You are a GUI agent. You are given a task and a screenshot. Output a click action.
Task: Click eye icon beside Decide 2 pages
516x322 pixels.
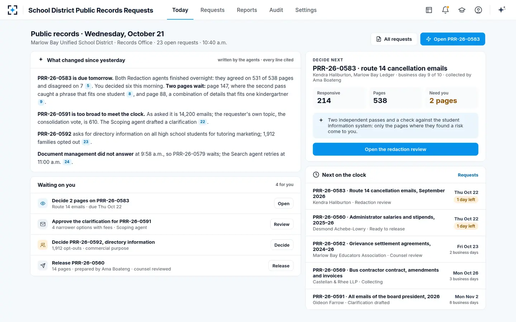[x=43, y=204]
